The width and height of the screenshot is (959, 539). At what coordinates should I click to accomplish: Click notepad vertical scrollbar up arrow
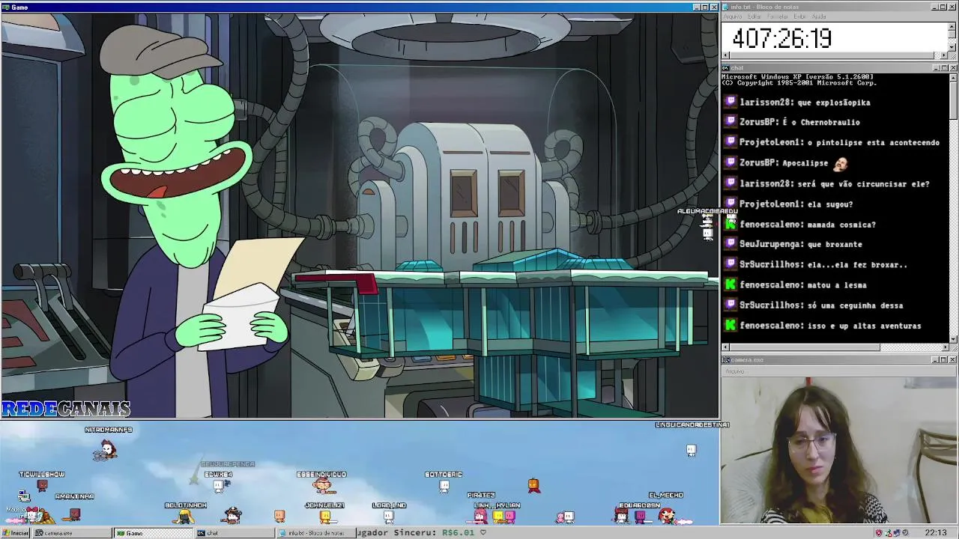click(952, 25)
